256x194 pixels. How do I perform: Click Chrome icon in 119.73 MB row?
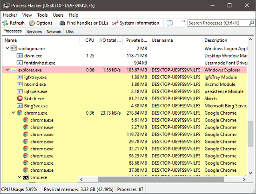(26, 134)
